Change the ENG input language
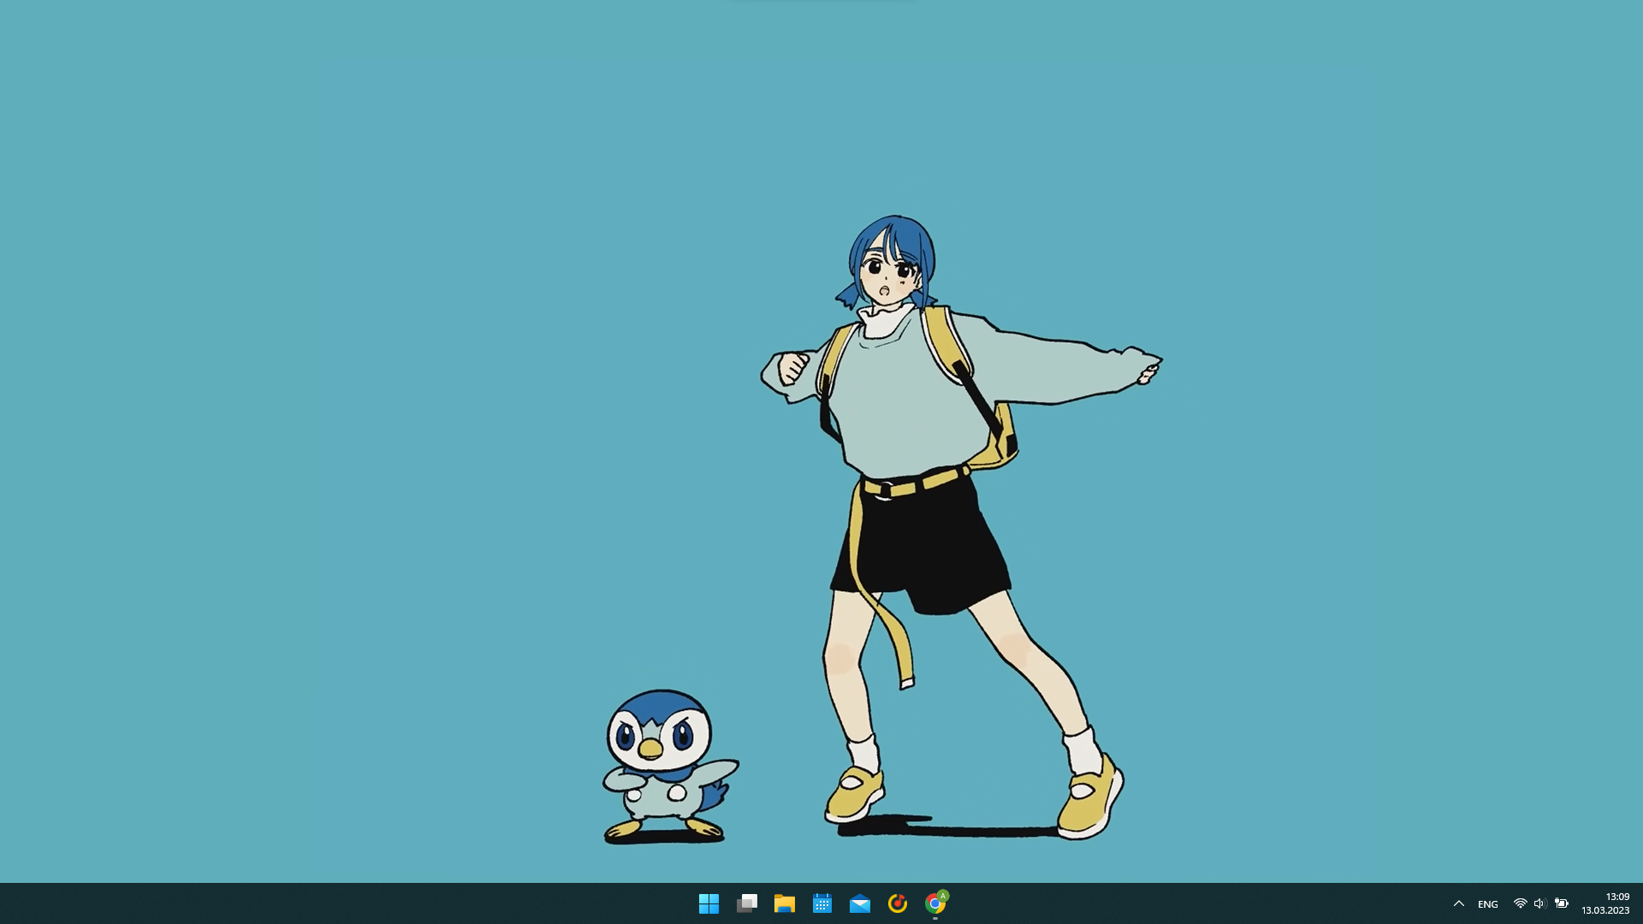Image resolution: width=1643 pixels, height=924 pixels. (x=1488, y=904)
